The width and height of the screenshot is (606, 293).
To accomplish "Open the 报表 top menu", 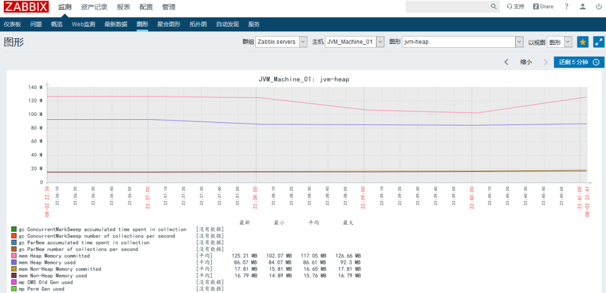I will tap(123, 7).
